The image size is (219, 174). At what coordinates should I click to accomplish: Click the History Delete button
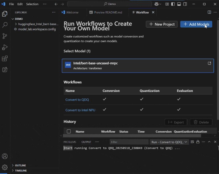pos(201,122)
